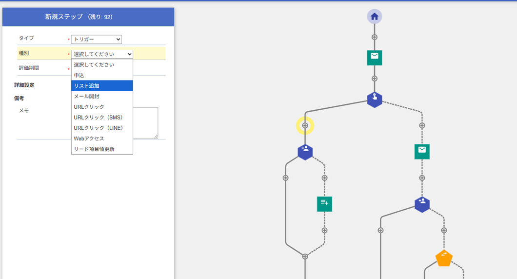Collapse the 種別 dropdown select box
The height and width of the screenshot is (279, 517).
(101, 54)
